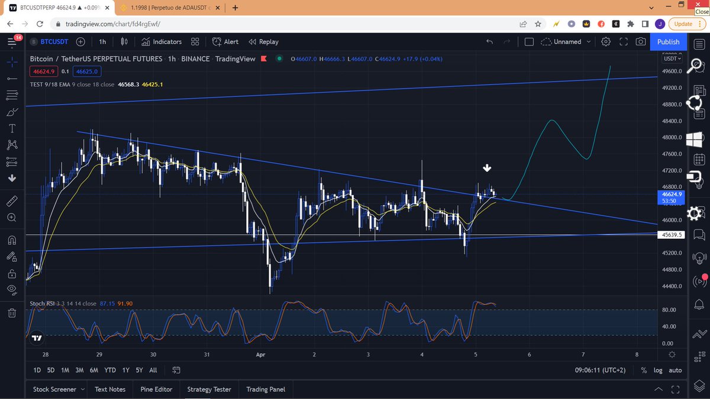Image resolution: width=710 pixels, height=399 pixels.
Task: Open the USDT currency dropdown
Action: click(x=672, y=59)
